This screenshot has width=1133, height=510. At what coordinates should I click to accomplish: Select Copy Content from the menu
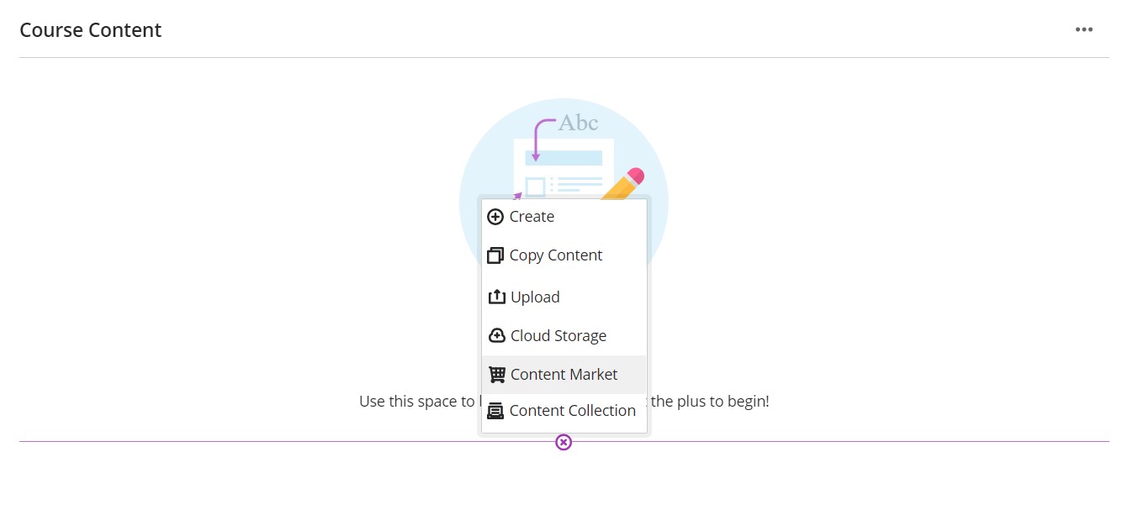(x=564, y=255)
